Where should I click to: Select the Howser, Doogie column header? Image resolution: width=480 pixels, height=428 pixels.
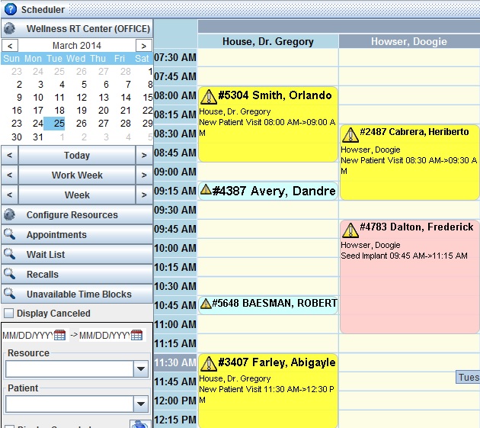click(x=409, y=41)
